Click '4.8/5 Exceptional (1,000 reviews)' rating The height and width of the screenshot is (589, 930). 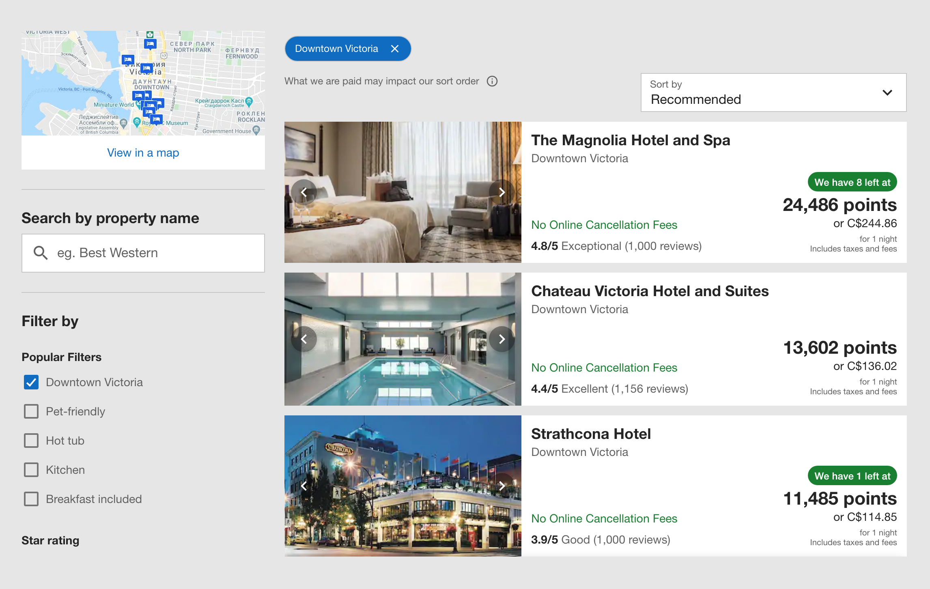click(616, 246)
